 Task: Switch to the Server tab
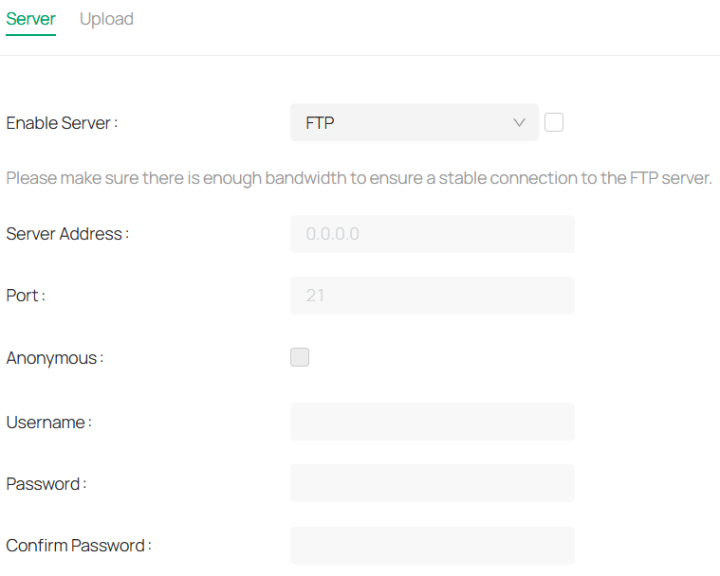pos(30,19)
